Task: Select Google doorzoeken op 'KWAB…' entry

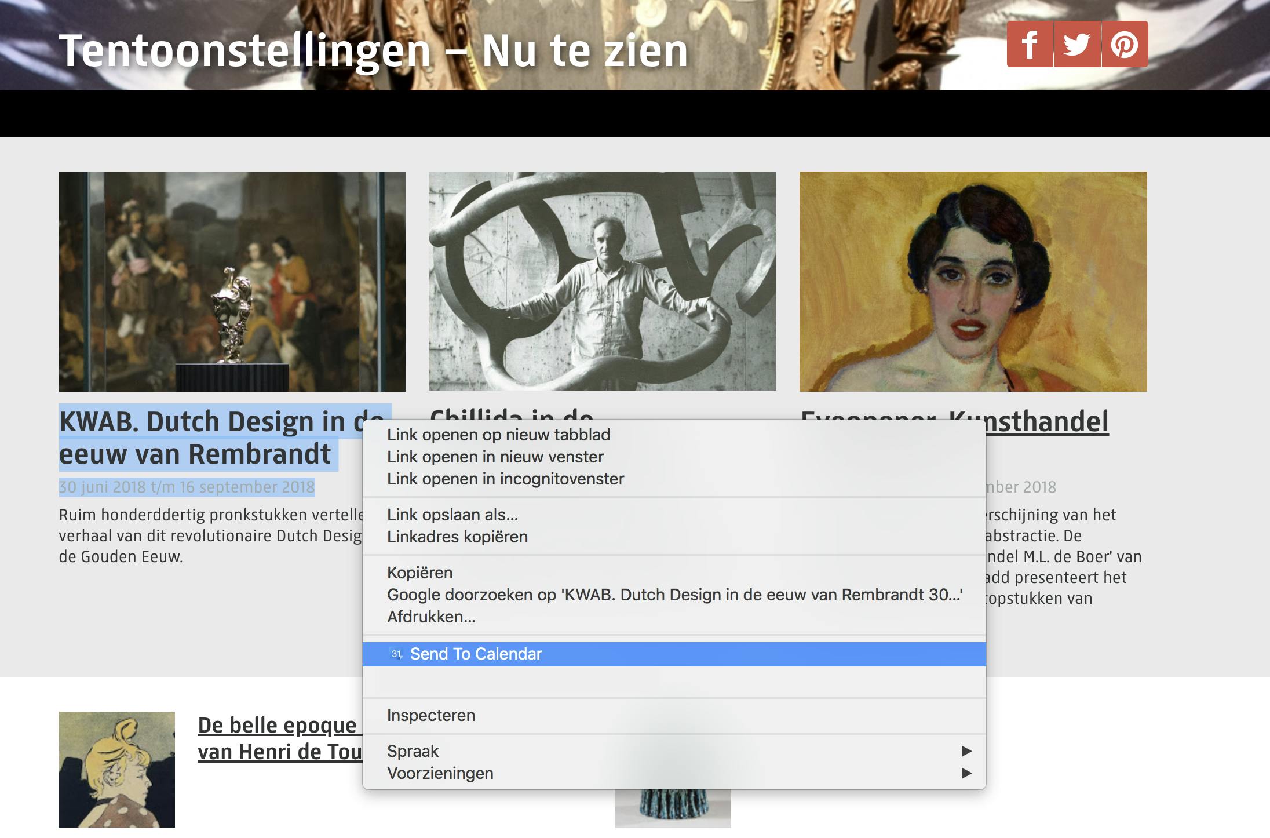Action: coord(674,595)
